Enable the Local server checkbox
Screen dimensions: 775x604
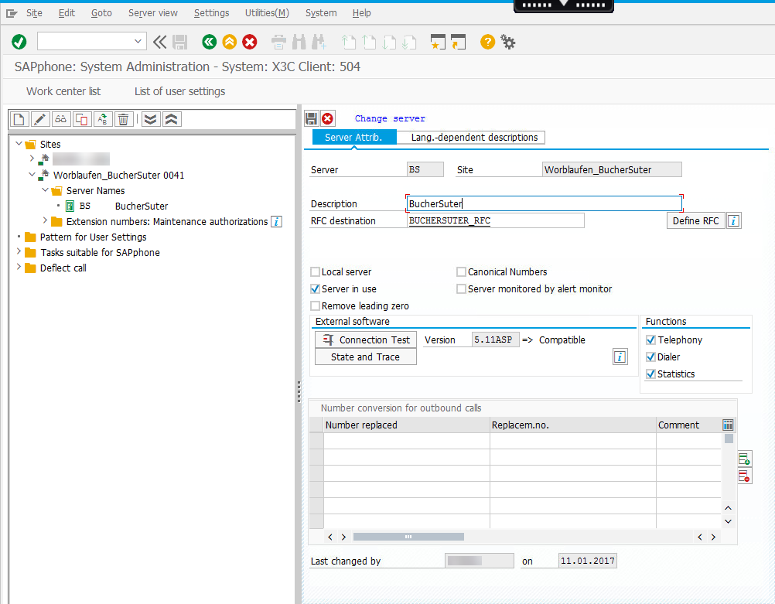[x=315, y=272]
